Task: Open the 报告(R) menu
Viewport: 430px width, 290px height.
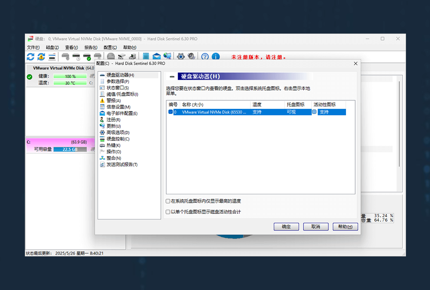Action: (x=91, y=47)
